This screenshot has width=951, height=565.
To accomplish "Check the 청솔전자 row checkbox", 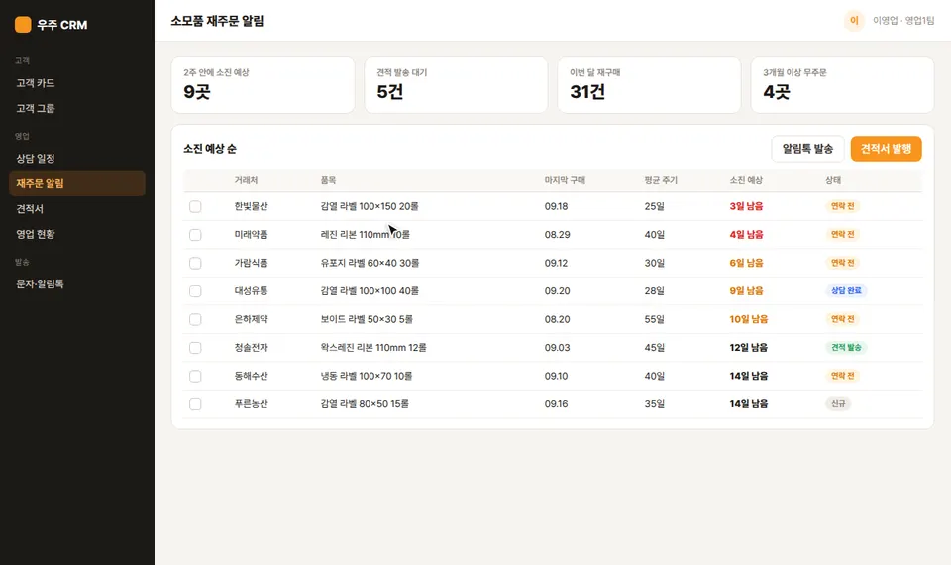I will point(195,348).
